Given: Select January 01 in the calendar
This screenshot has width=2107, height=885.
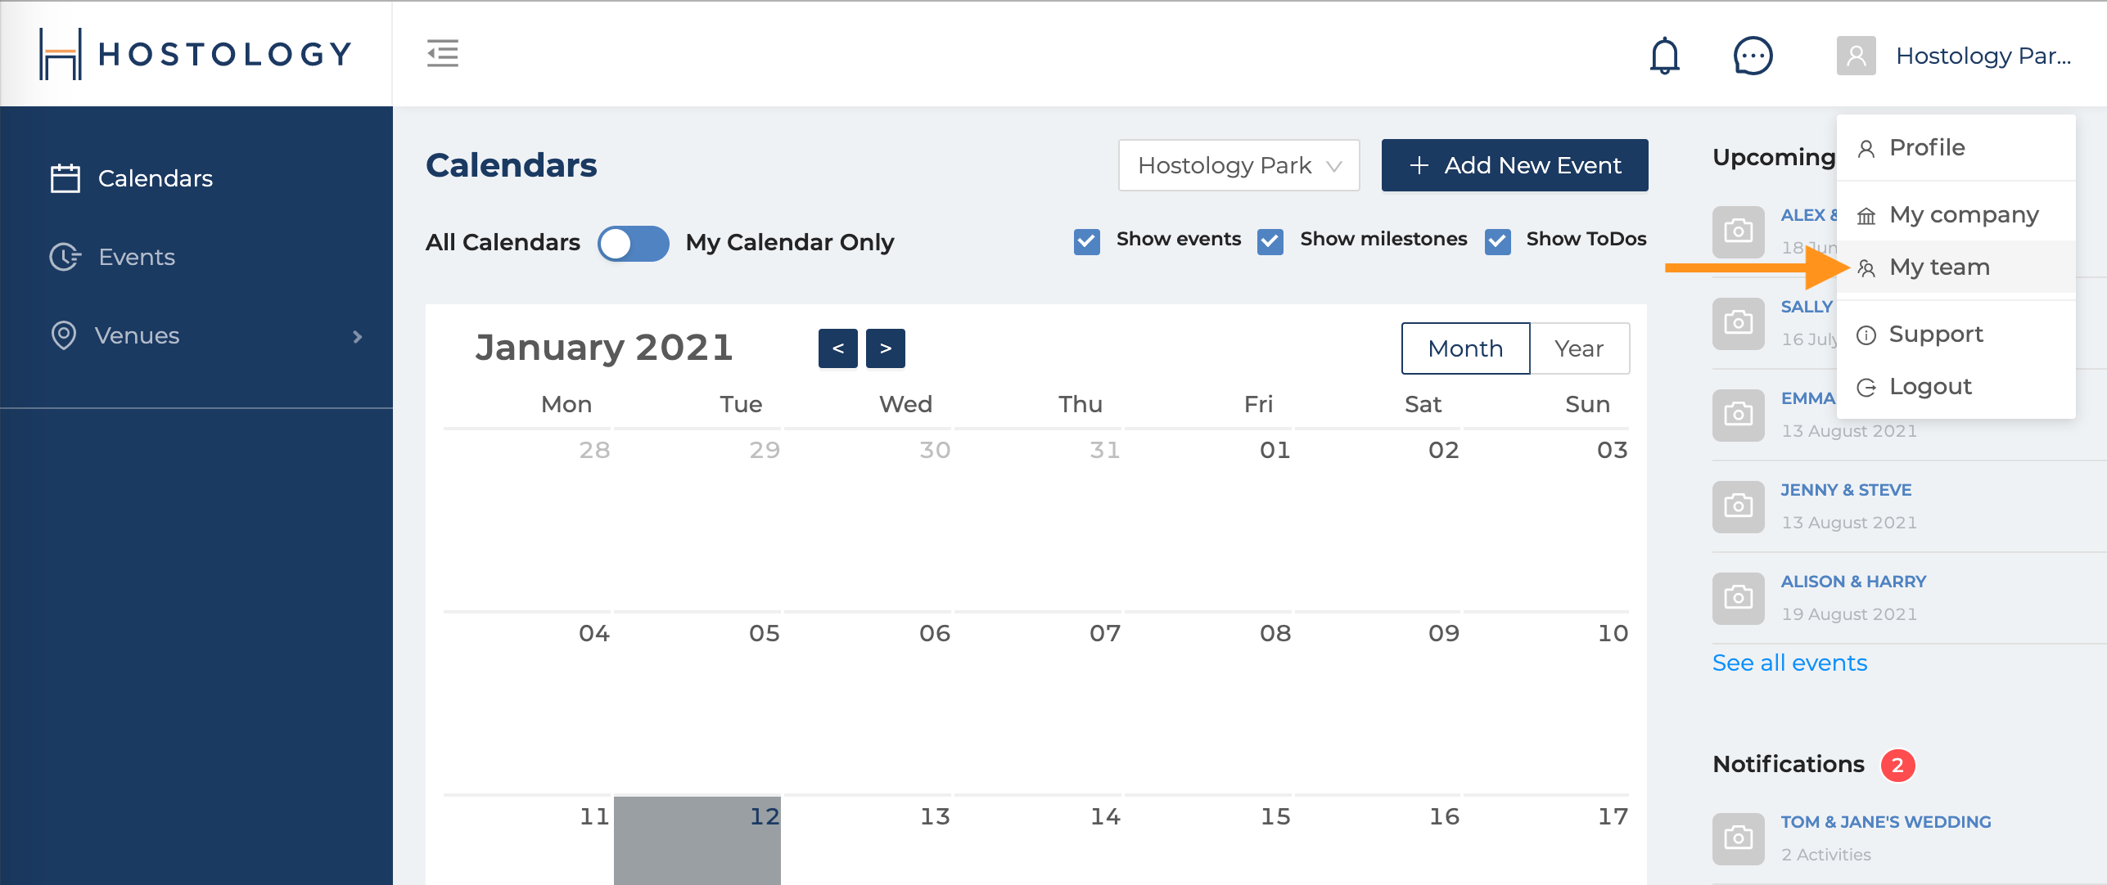Looking at the screenshot, I should click(x=1207, y=520).
